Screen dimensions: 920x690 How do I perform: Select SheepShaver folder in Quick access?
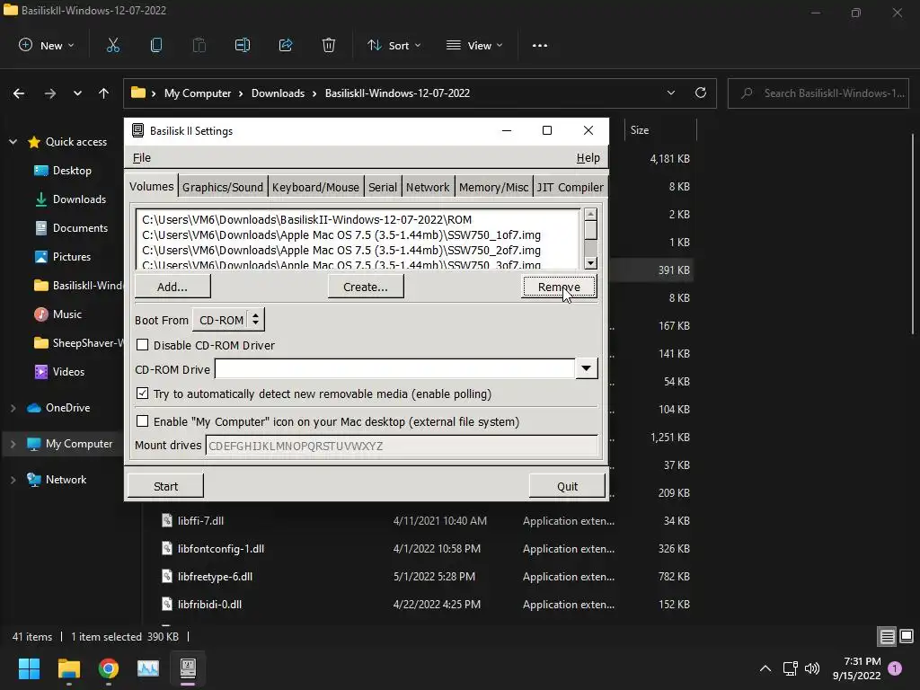tap(79, 343)
